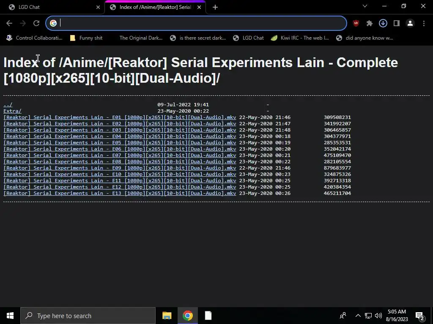Switch to the LGD Chat tab
433x324 pixels.
tap(52, 7)
